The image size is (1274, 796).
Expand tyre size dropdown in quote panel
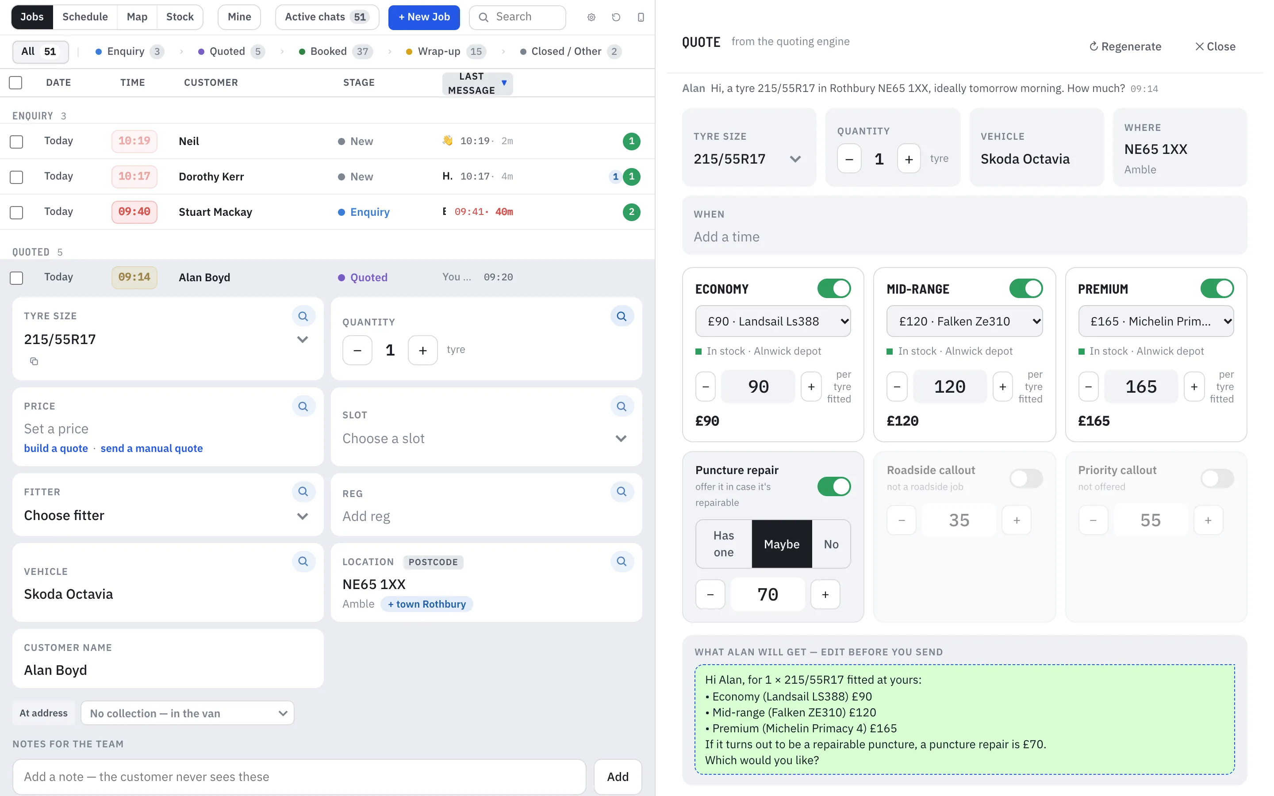click(x=795, y=159)
